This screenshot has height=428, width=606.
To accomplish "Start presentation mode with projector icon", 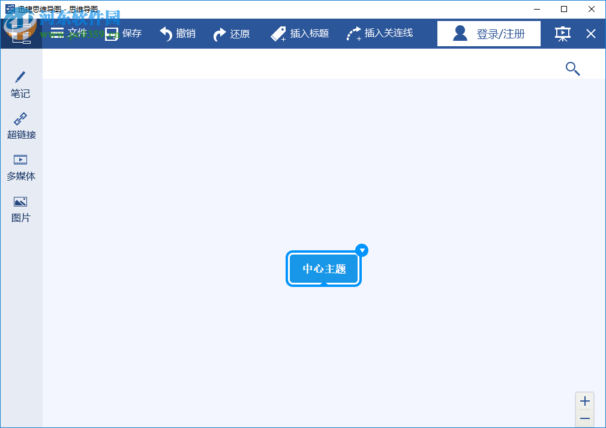I will (x=562, y=34).
